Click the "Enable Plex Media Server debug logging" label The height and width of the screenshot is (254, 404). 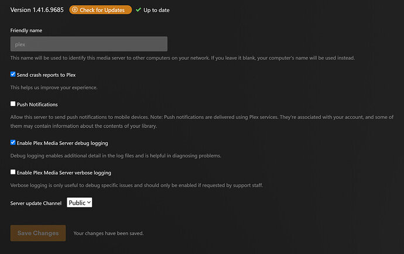63,143
